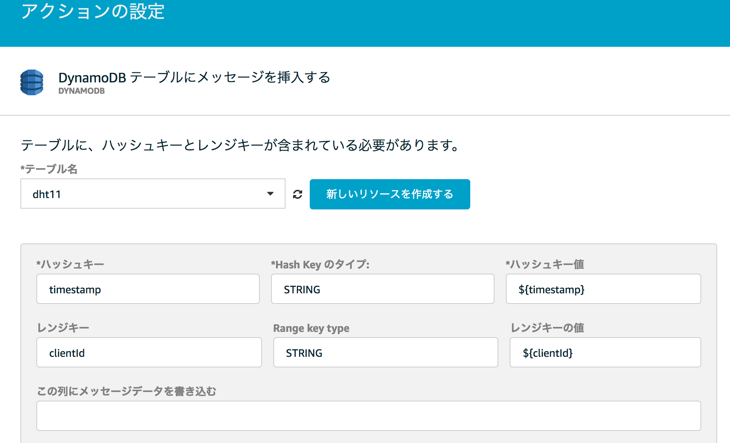730x443 pixels.
Task: Click the hash and range key requirement sentence
Action: [241, 145]
